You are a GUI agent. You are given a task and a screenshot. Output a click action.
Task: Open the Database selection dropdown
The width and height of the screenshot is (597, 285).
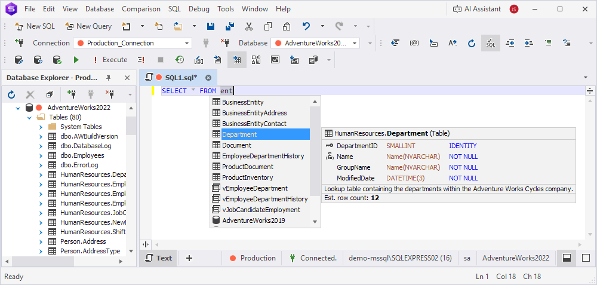click(355, 43)
